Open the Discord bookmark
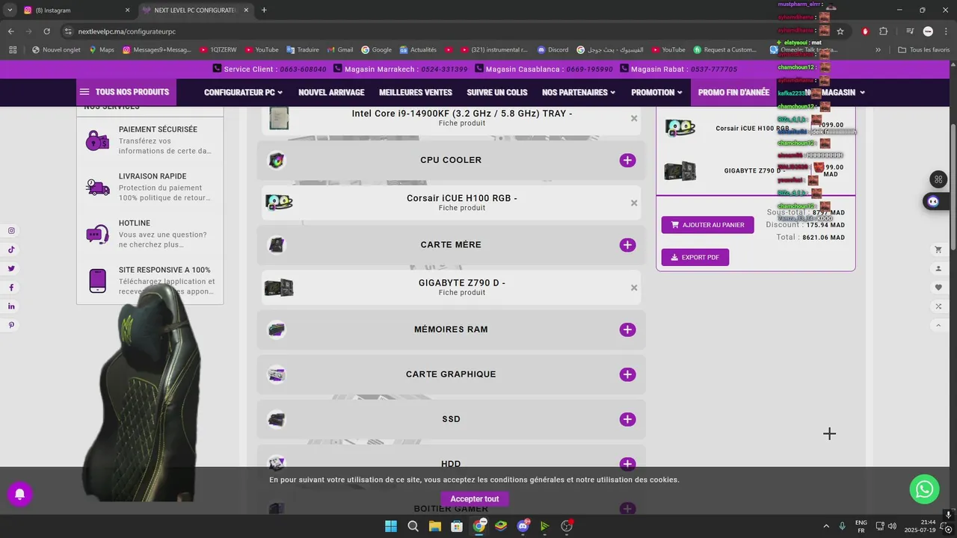Image resolution: width=957 pixels, height=538 pixels. coord(553,50)
